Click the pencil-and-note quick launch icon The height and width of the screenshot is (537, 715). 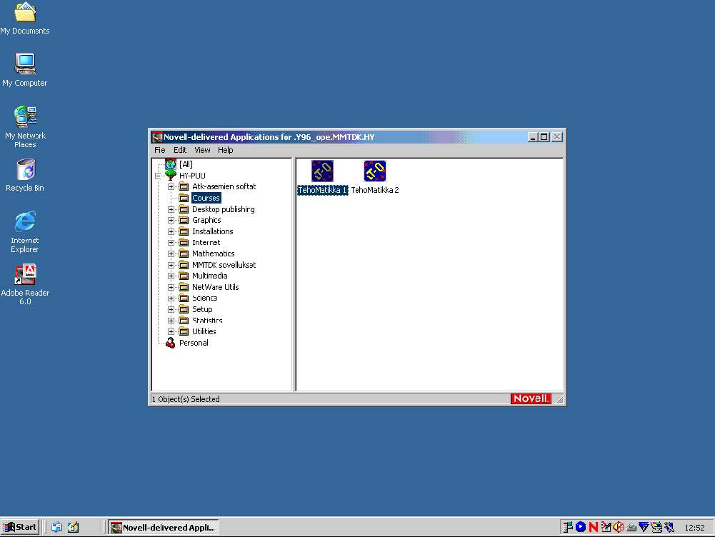pos(74,528)
